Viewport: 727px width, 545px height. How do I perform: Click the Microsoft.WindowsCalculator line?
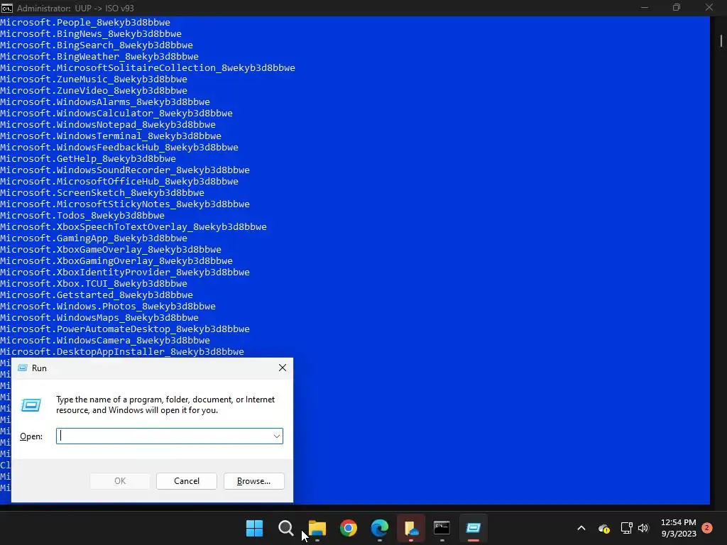coord(116,113)
